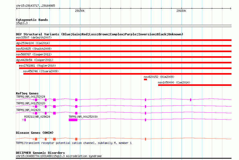
Task: Click the chr15:29143717..29164865 coordinate label
Action: pos(35,6)
